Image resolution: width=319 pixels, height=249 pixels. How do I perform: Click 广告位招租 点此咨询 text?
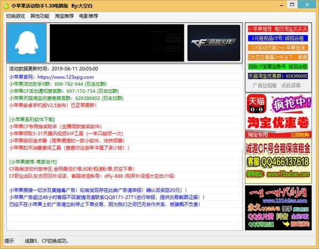(276, 85)
